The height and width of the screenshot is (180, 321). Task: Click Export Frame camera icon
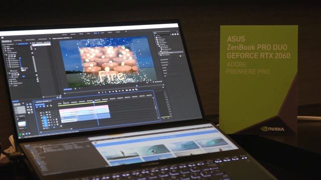point(133,90)
